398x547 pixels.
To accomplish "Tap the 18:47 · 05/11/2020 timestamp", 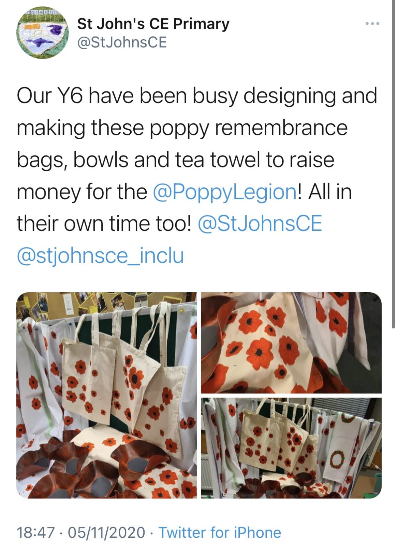I will click(81, 532).
